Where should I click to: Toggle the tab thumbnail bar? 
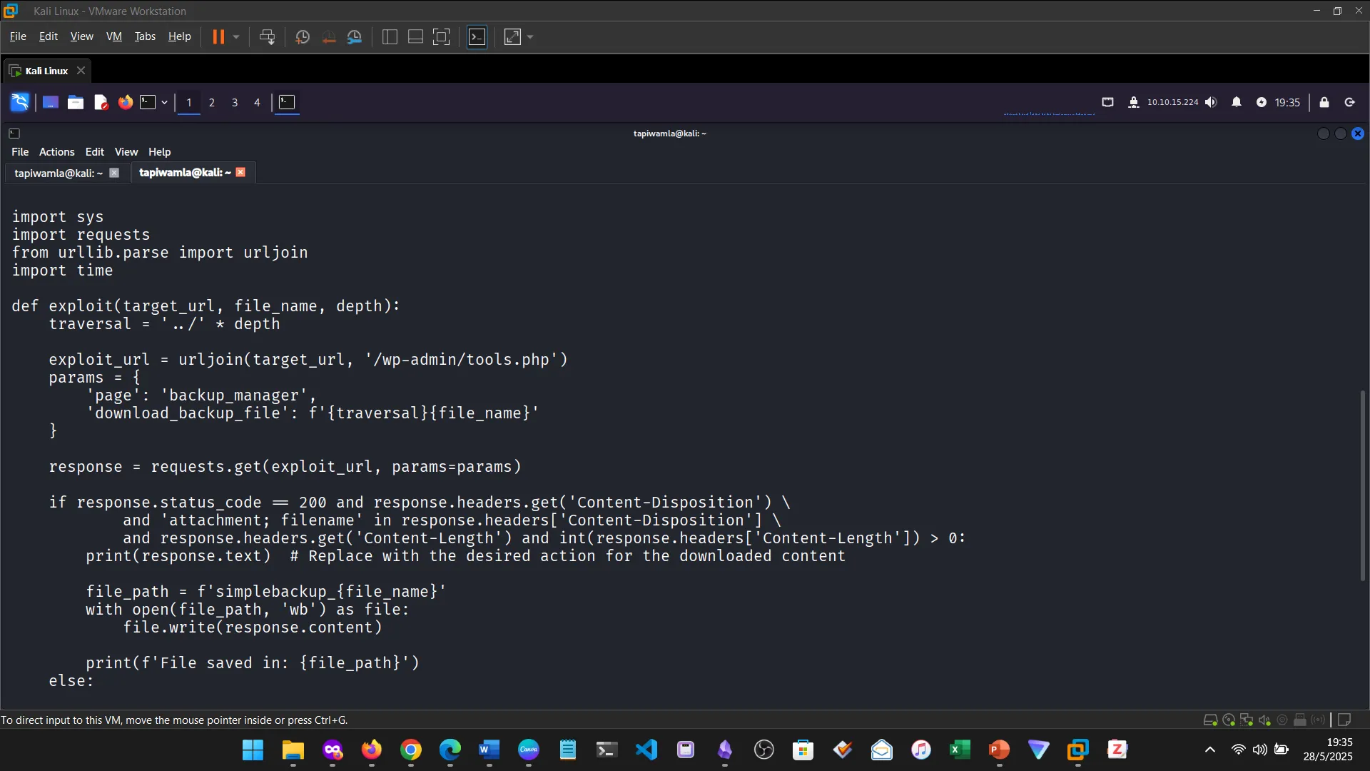click(415, 36)
